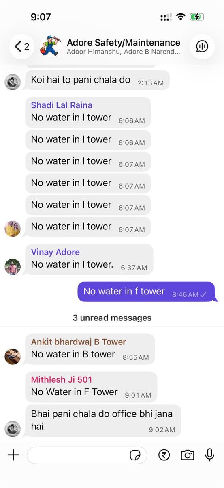The height and width of the screenshot is (488, 224).
Task: Tap the back arrow showing 2 unread
Action: 22,47
